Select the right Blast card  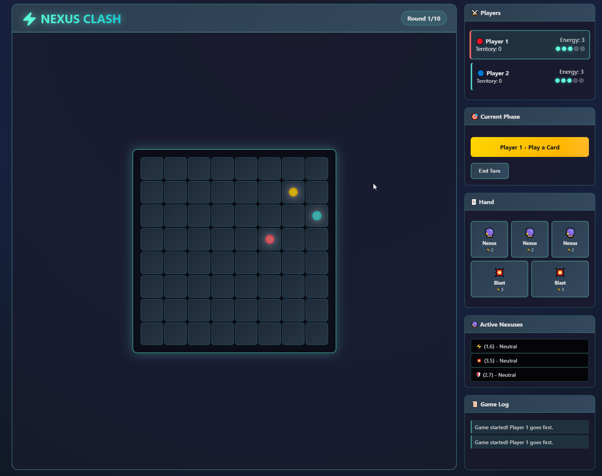[x=560, y=279]
